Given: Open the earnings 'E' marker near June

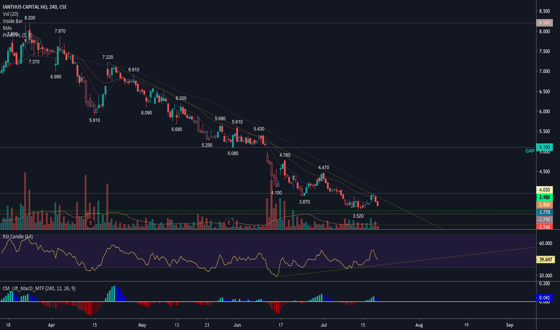Looking at the screenshot, I should 229,223.
